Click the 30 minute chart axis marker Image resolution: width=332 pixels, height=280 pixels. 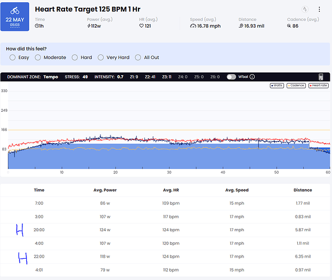click(x=169, y=172)
